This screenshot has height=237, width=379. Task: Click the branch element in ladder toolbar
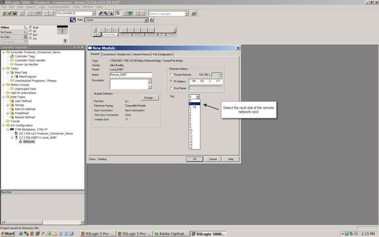coord(108,30)
